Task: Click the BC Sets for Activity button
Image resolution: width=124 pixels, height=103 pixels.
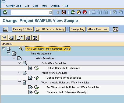Action: click(x=50, y=29)
